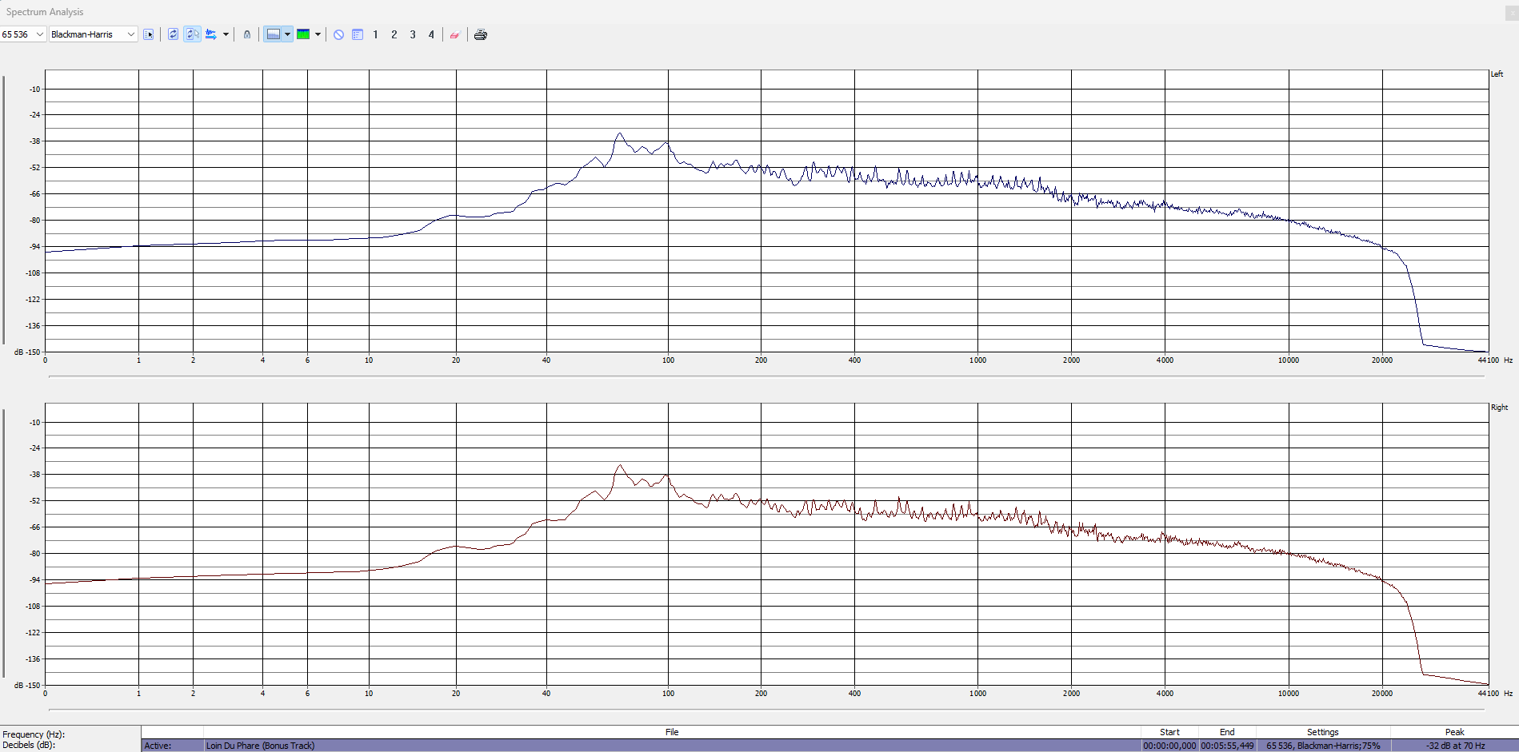The height and width of the screenshot is (752, 1519).
Task: Click the blue circle-slash reset icon
Action: (x=338, y=34)
